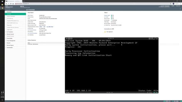Launch the .NET integrated remote console
This screenshot has height=102, width=182.
44,27
